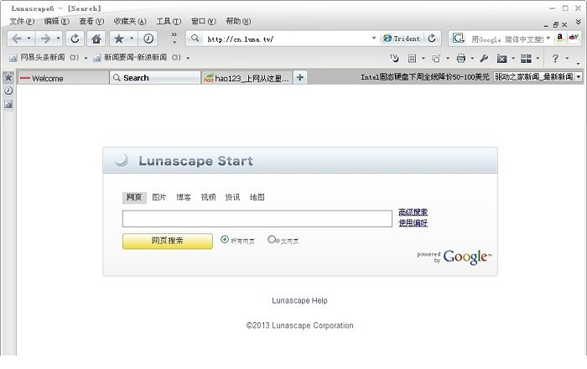This screenshot has width=587, height=369.
Task: Search with the Amazon icon
Action: (x=559, y=38)
